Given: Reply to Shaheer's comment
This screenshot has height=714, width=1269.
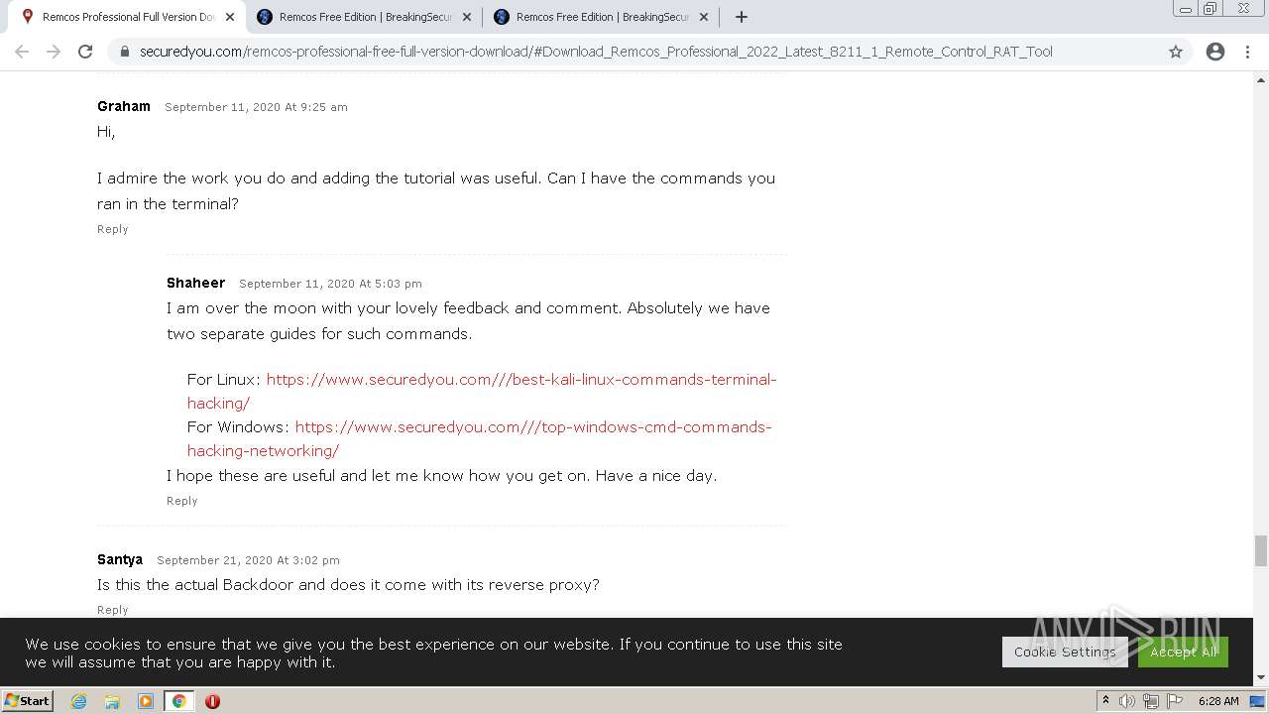Looking at the screenshot, I should 181,501.
